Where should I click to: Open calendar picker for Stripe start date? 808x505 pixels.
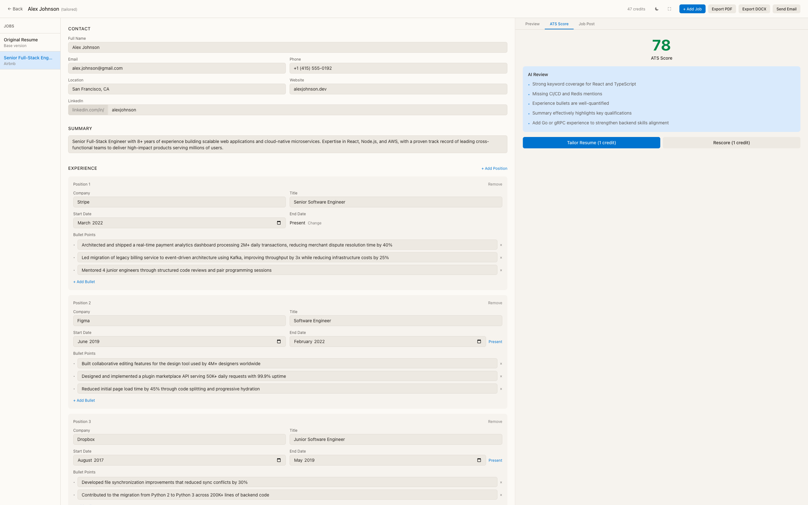279,223
